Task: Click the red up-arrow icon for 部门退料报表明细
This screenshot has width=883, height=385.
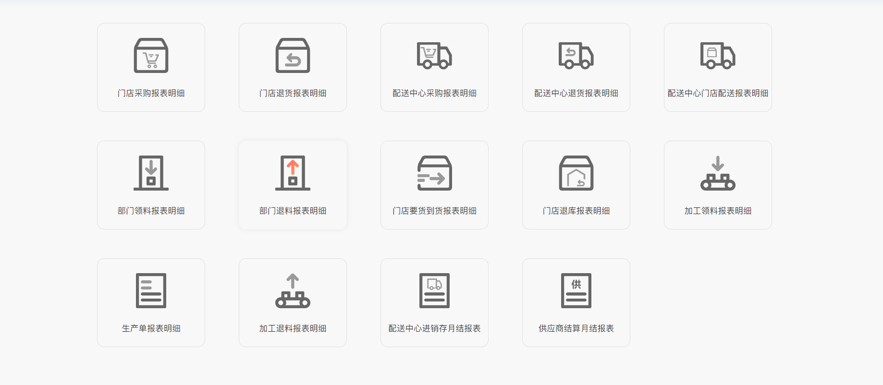Action: coord(293,173)
